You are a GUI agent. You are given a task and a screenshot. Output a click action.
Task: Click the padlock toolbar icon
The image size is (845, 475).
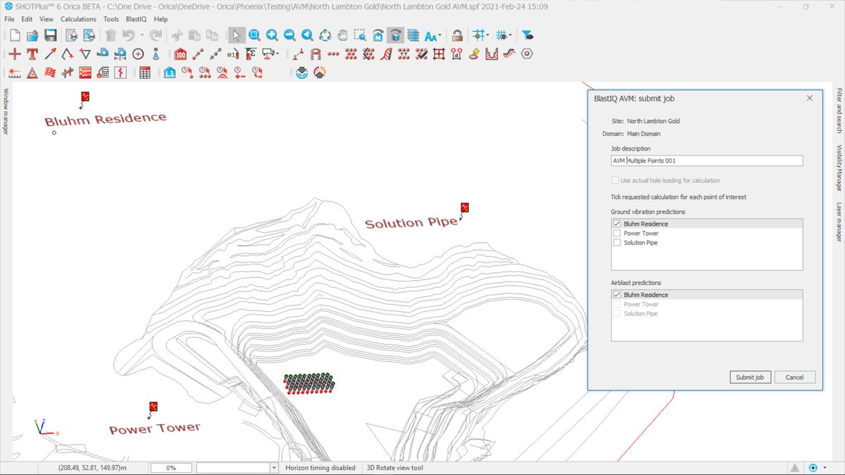click(457, 34)
